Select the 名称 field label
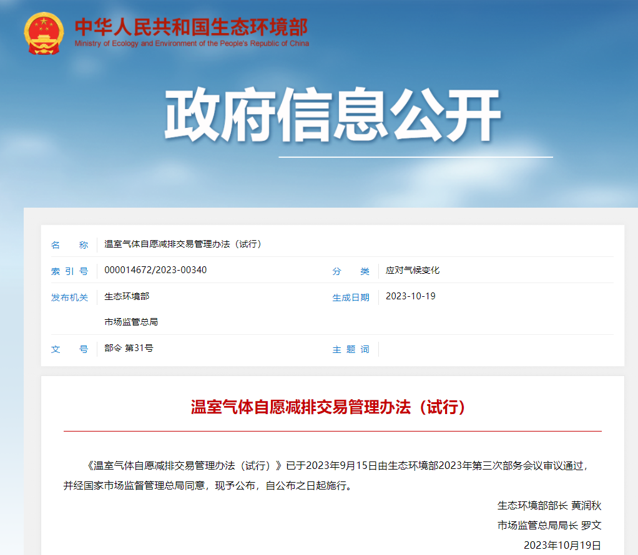This screenshot has width=638, height=555. 69,244
